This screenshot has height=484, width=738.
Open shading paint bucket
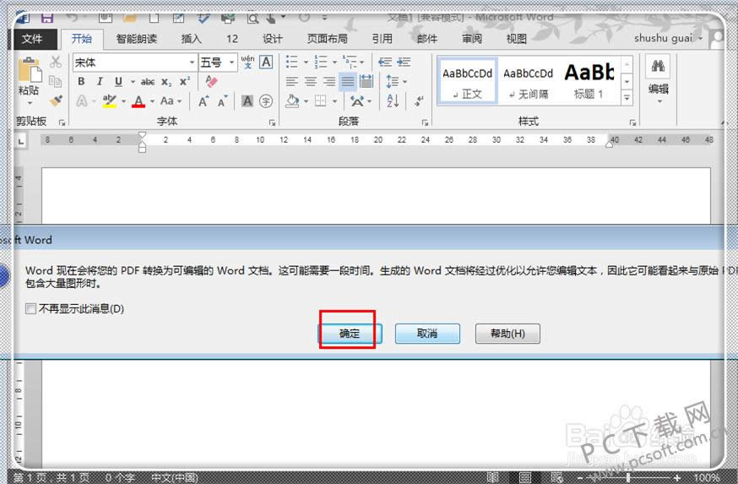coord(292,101)
